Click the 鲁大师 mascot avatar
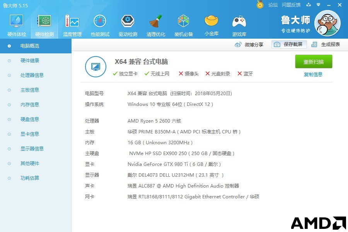Viewport: 348px width, 232px height. 328,23
